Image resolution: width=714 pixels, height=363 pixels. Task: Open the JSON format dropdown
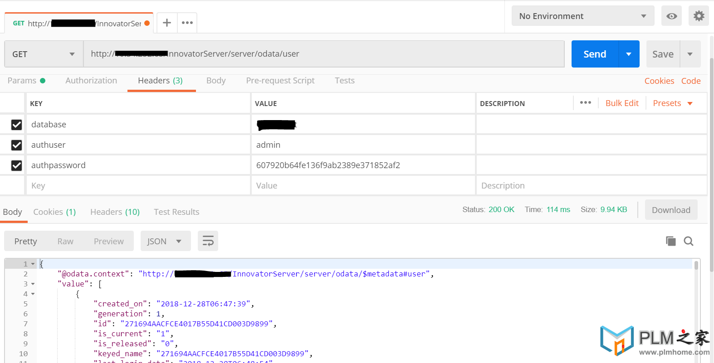click(x=166, y=241)
